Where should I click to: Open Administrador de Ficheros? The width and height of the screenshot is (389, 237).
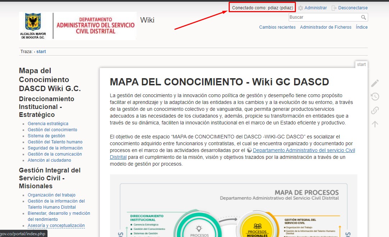tap(326, 27)
